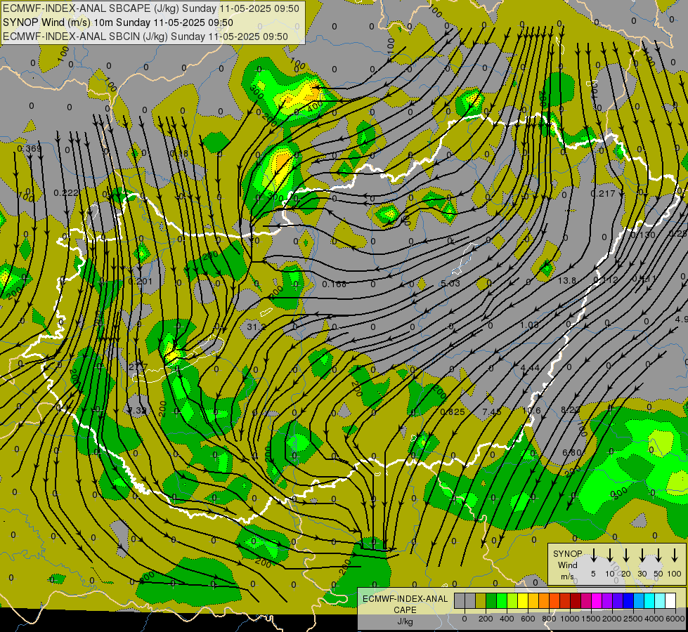Click the SYNOP Wind 10m title line
Viewport: 688px width, 632px height.
point(117,22)
